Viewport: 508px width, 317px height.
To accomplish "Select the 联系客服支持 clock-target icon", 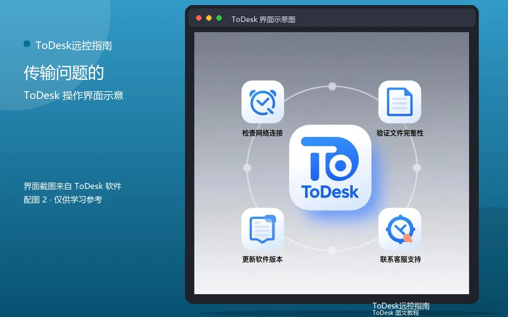I will pos(400,229).
